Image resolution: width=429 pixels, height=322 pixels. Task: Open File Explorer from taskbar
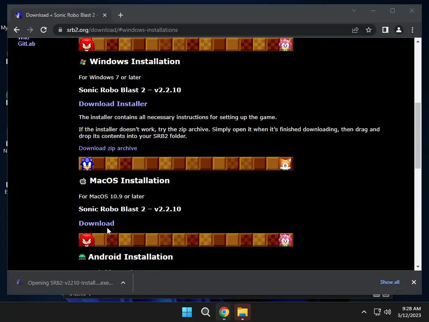(x=243, y=312)
